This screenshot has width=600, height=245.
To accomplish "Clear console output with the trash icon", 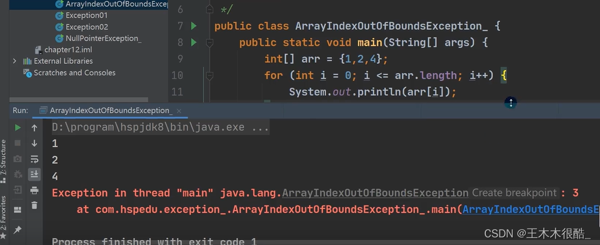I will (x=35, y=205).
